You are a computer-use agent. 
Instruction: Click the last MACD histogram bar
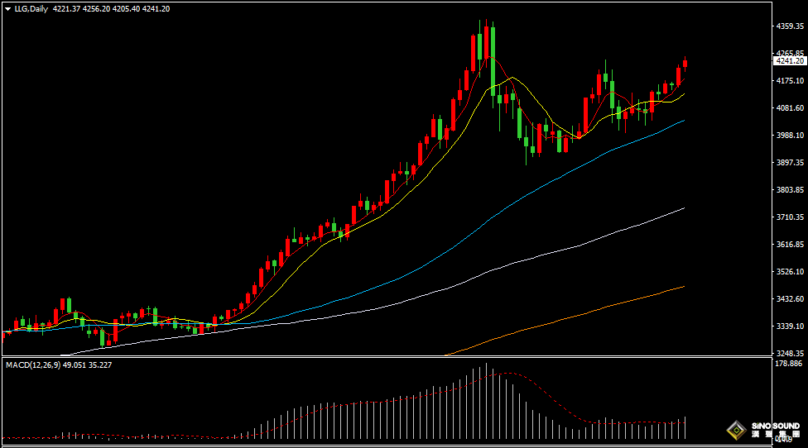(685, 427)
